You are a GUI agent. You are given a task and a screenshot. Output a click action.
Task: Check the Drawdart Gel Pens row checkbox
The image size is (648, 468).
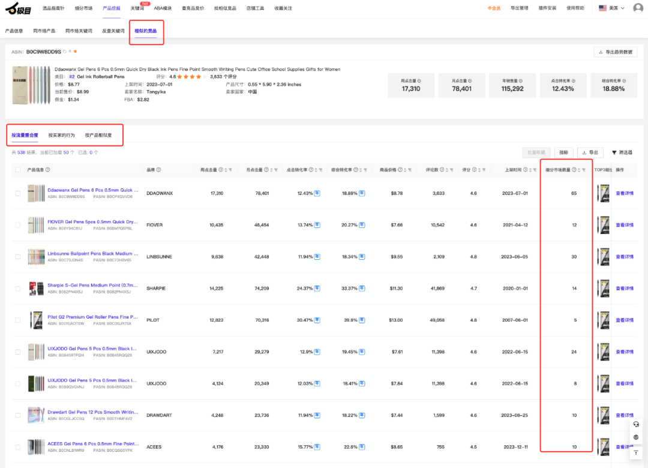[18, 415]
